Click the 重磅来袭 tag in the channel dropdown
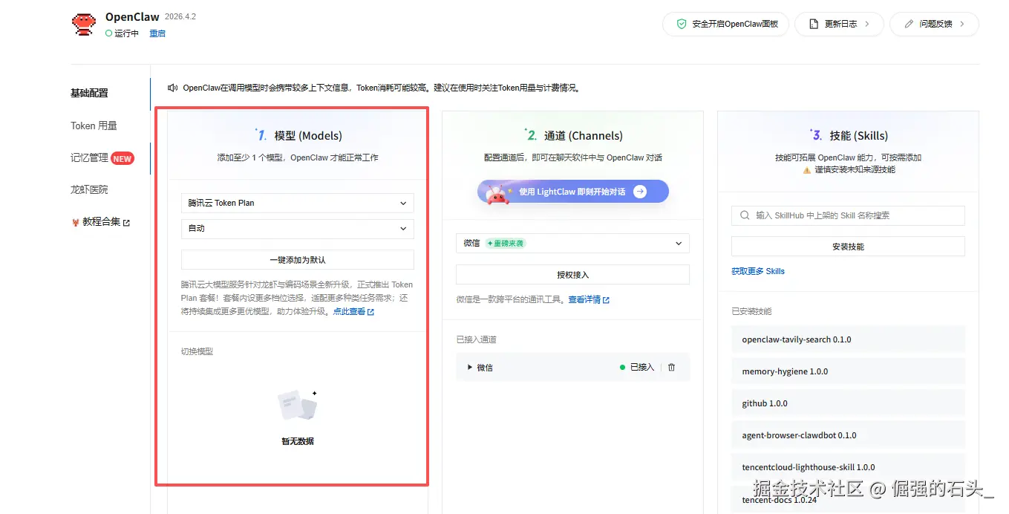 (x=505, y=243)
